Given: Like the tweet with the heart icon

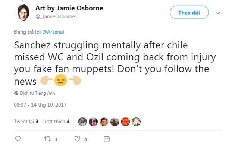Looking at the screenshot, I should [77, 139].
